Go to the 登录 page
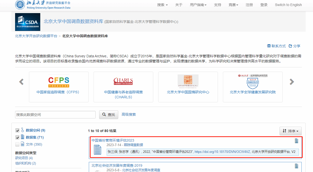 [264, 5]
